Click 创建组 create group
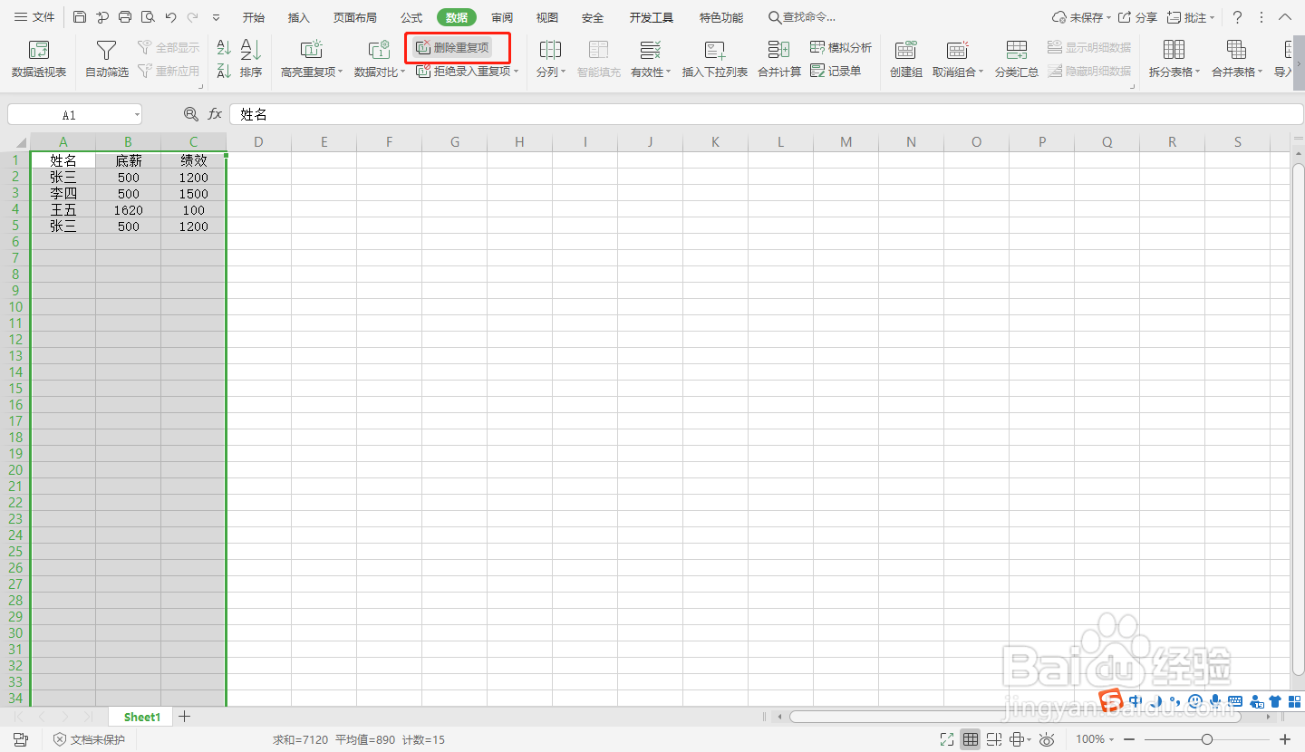The width and height of the screenshot is (1305, 752). 905,59
